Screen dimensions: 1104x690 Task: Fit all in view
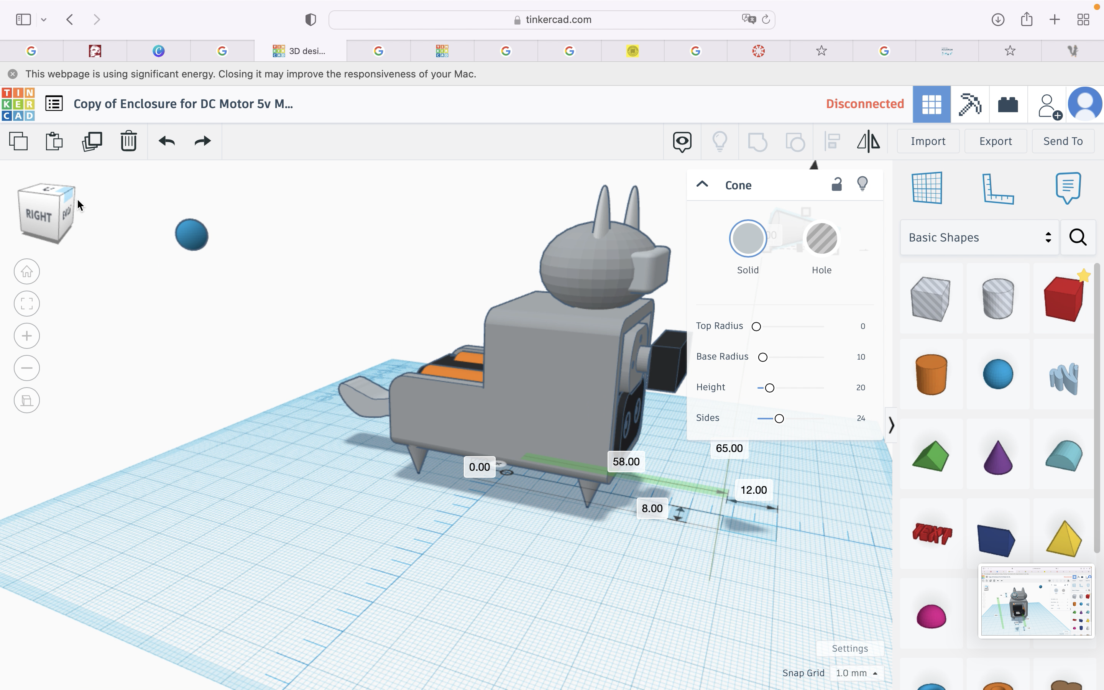(x=27, y=304)
